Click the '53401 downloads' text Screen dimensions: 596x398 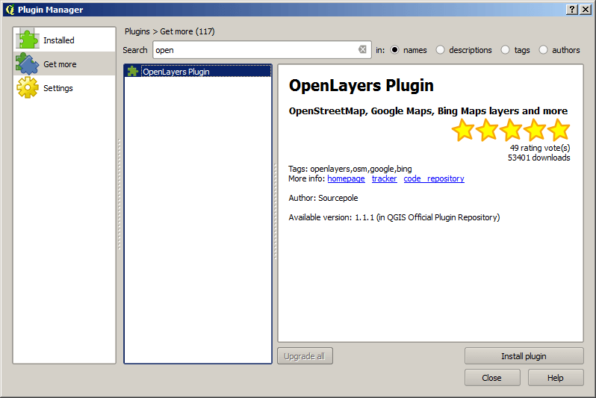[x=539, y=158]
